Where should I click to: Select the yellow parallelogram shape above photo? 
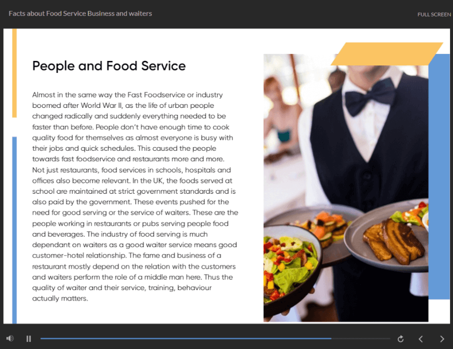coord(387,54)
